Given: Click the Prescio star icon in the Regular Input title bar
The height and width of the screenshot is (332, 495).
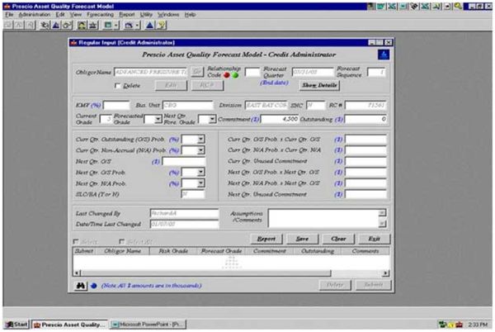Looking at the screenshot, I should [73, 43].
